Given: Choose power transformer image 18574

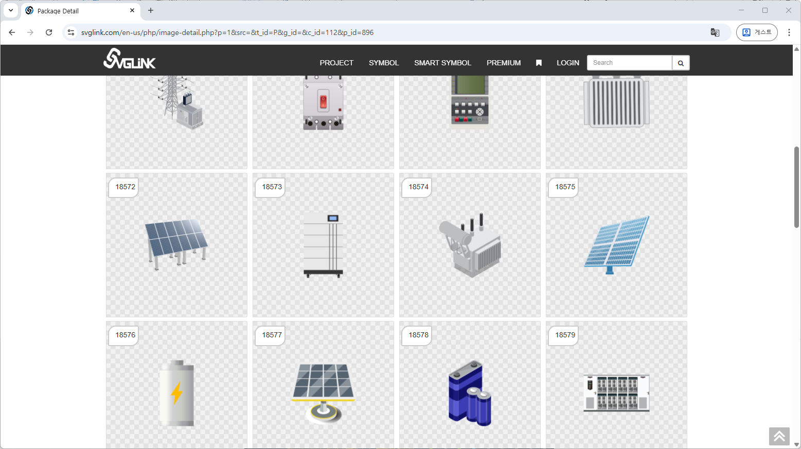Looking at the screenshot, I should click(x=470, y=245).
